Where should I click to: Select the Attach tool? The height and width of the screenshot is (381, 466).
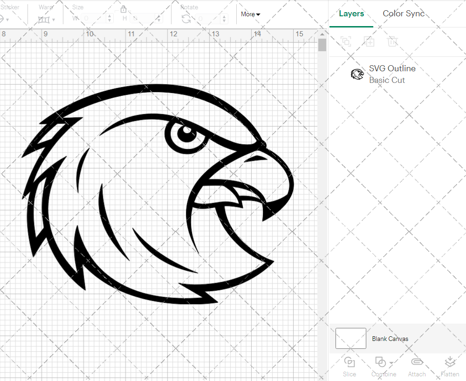tap(417, 366)
